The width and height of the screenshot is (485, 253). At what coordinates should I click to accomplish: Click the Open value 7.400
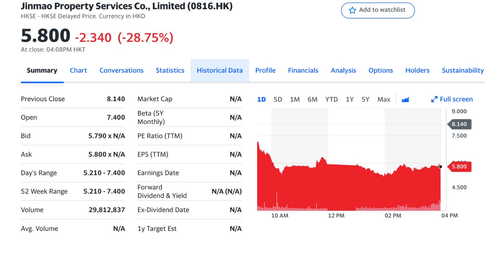116,117
